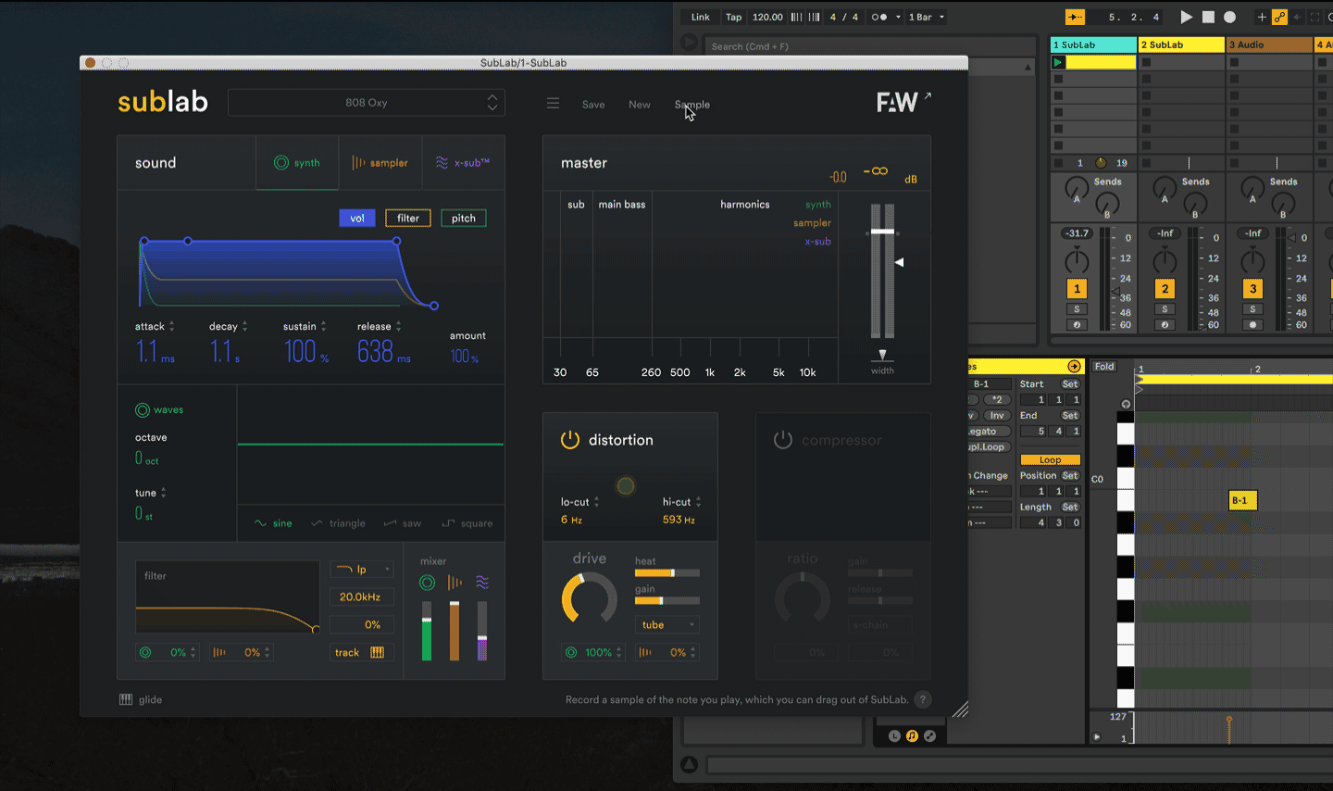Launch clip in 1 SubLab track

pyautogui.click(x=1058, y=62)
